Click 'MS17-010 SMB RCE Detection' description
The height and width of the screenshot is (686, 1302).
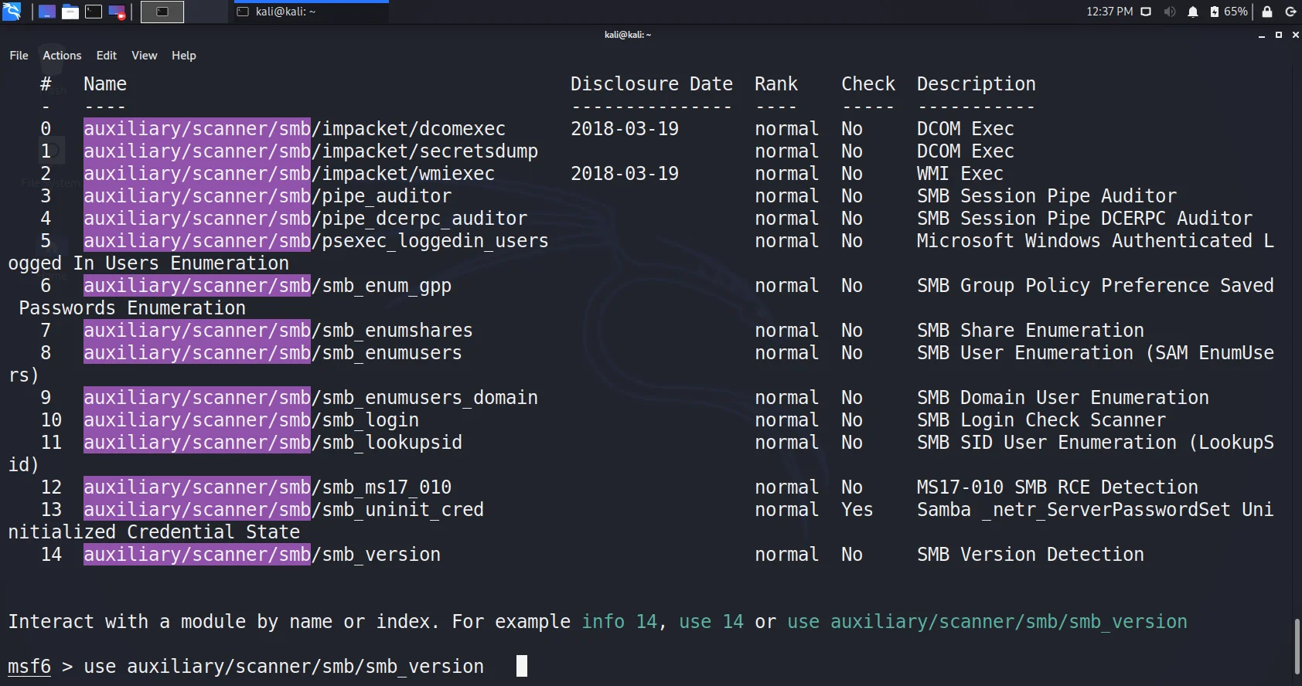click(1058, 487)
